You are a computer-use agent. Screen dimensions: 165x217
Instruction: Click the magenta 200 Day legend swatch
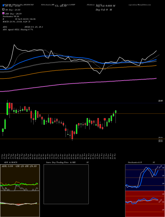(3, 13)
